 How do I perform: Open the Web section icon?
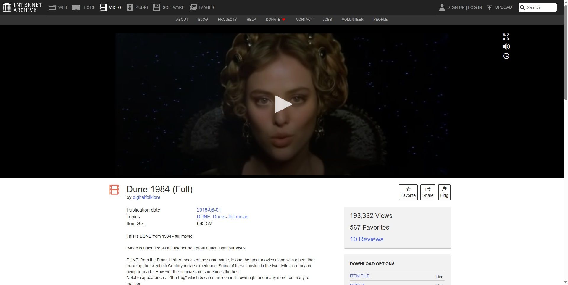(52, 7)
